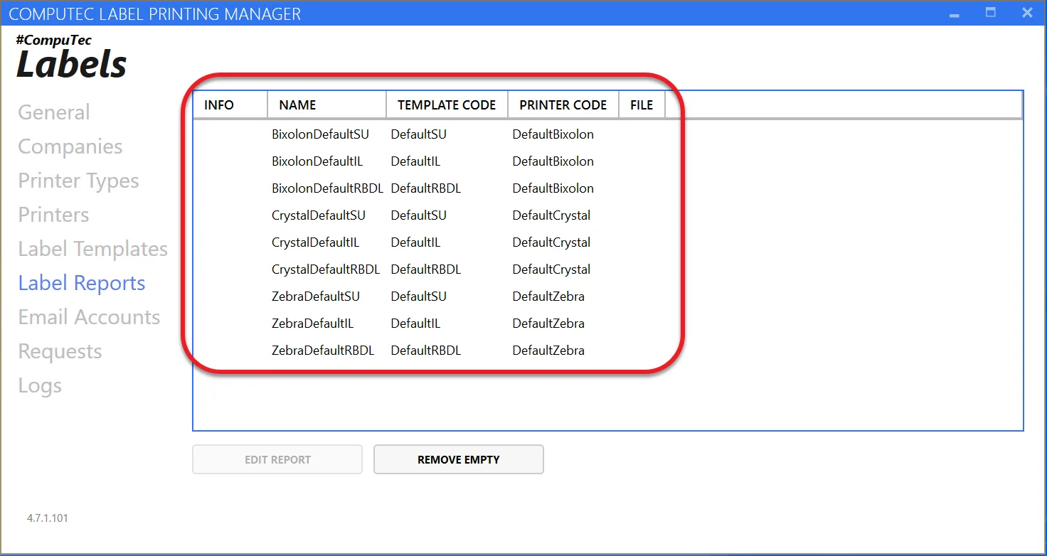Select the CrystalDefaultIL report row
This screenshot has width=1047, height=556.
[x=315, y=242]
